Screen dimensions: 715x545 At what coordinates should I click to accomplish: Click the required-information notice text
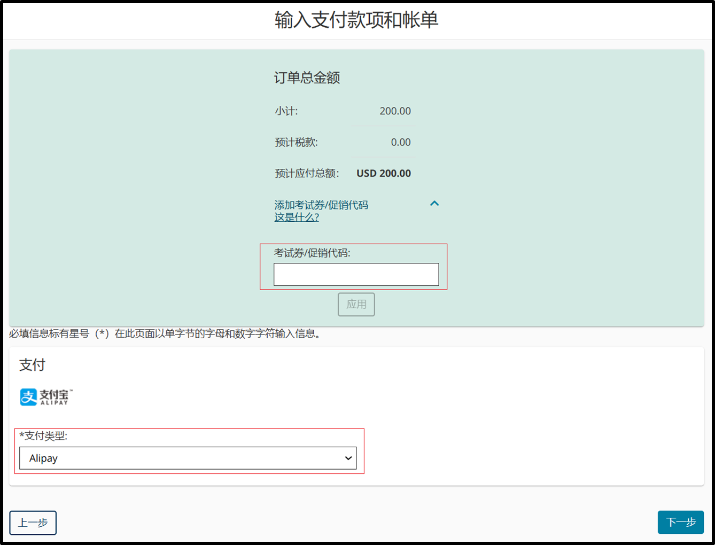(x=165, y=334)
